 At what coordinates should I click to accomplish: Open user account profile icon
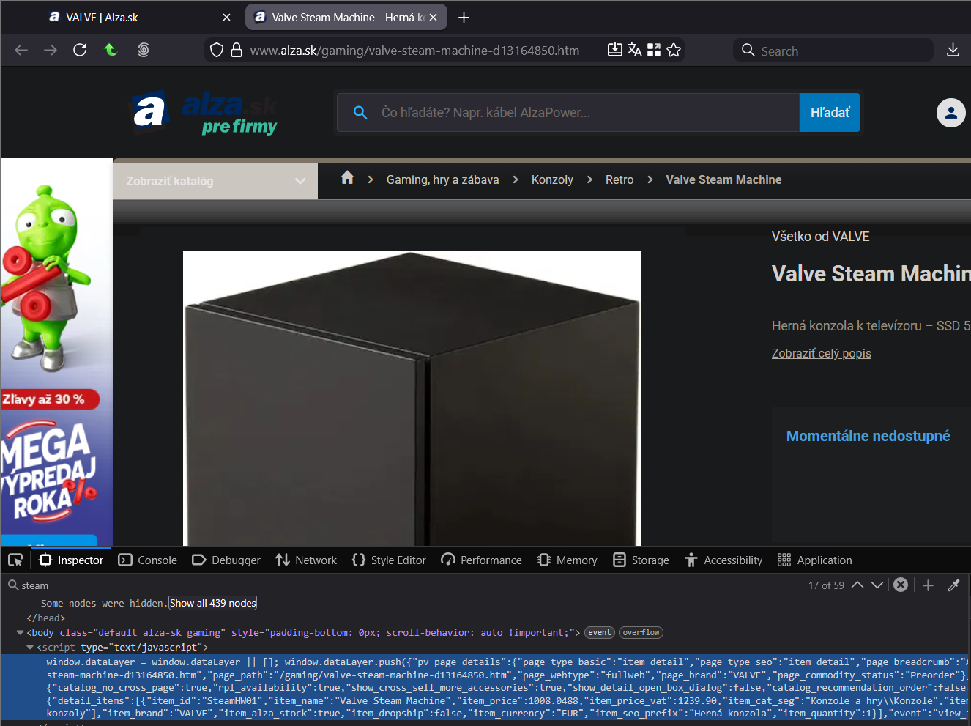tap(951, 113)
